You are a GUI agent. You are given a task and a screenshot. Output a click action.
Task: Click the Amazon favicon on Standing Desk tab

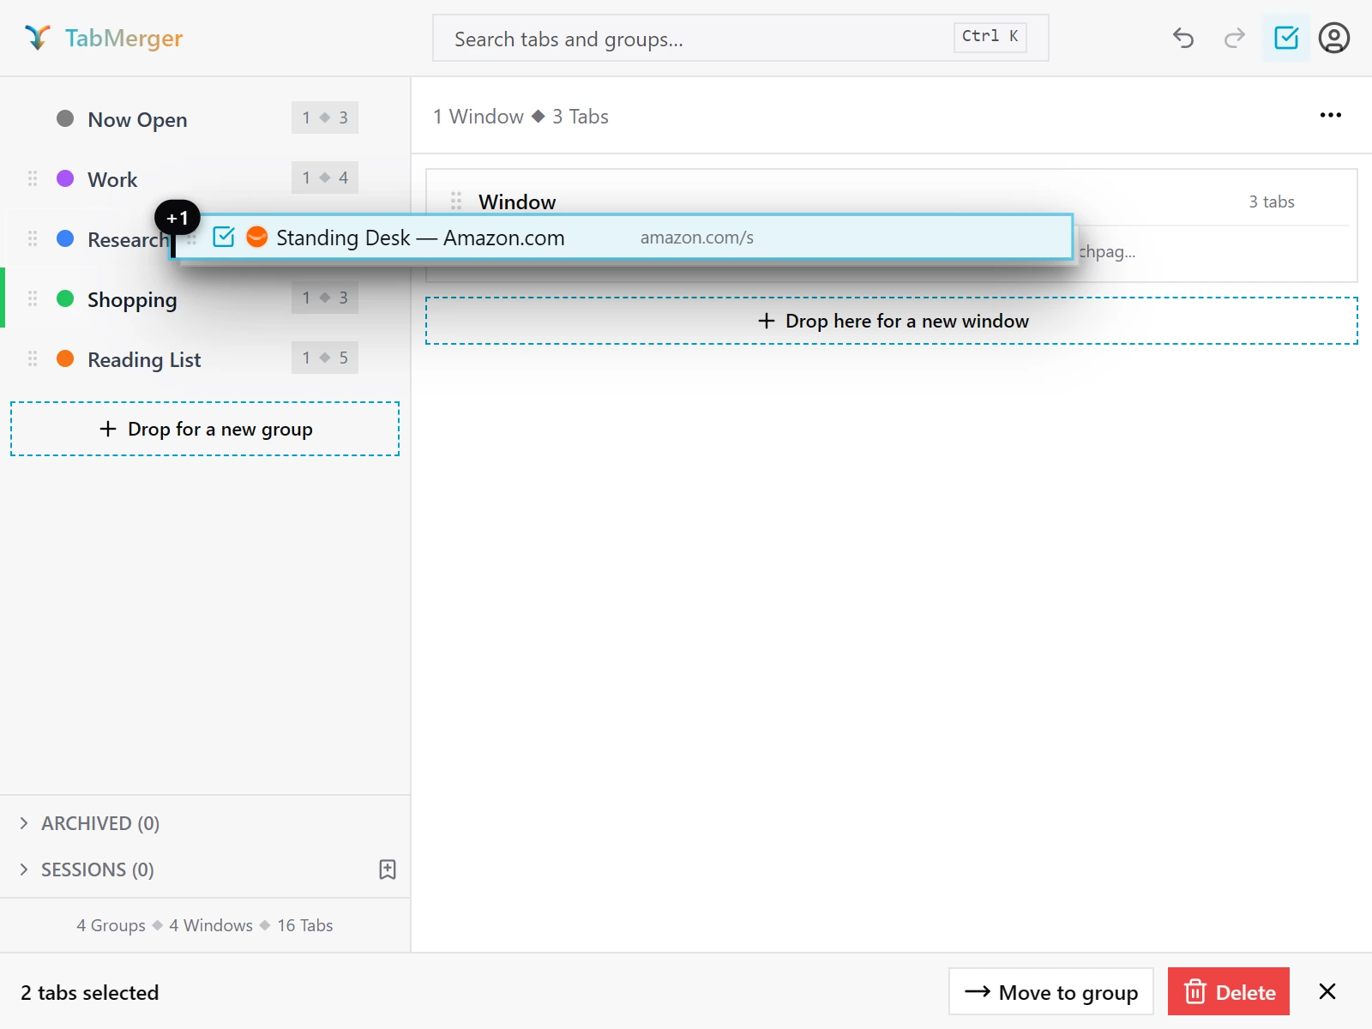(x=257, y=237)
